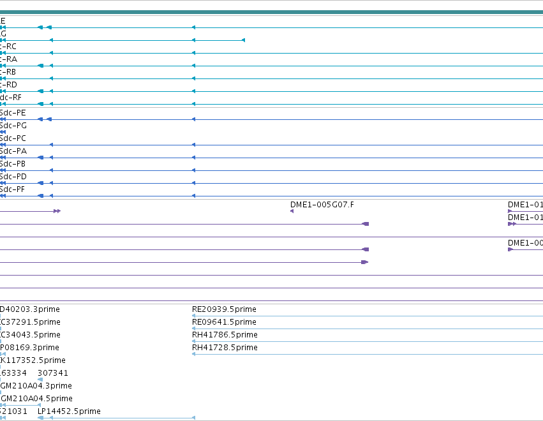Screen dimensions: 543x421
Task: Select the Sdc-PF label
Action: [13, 189]
